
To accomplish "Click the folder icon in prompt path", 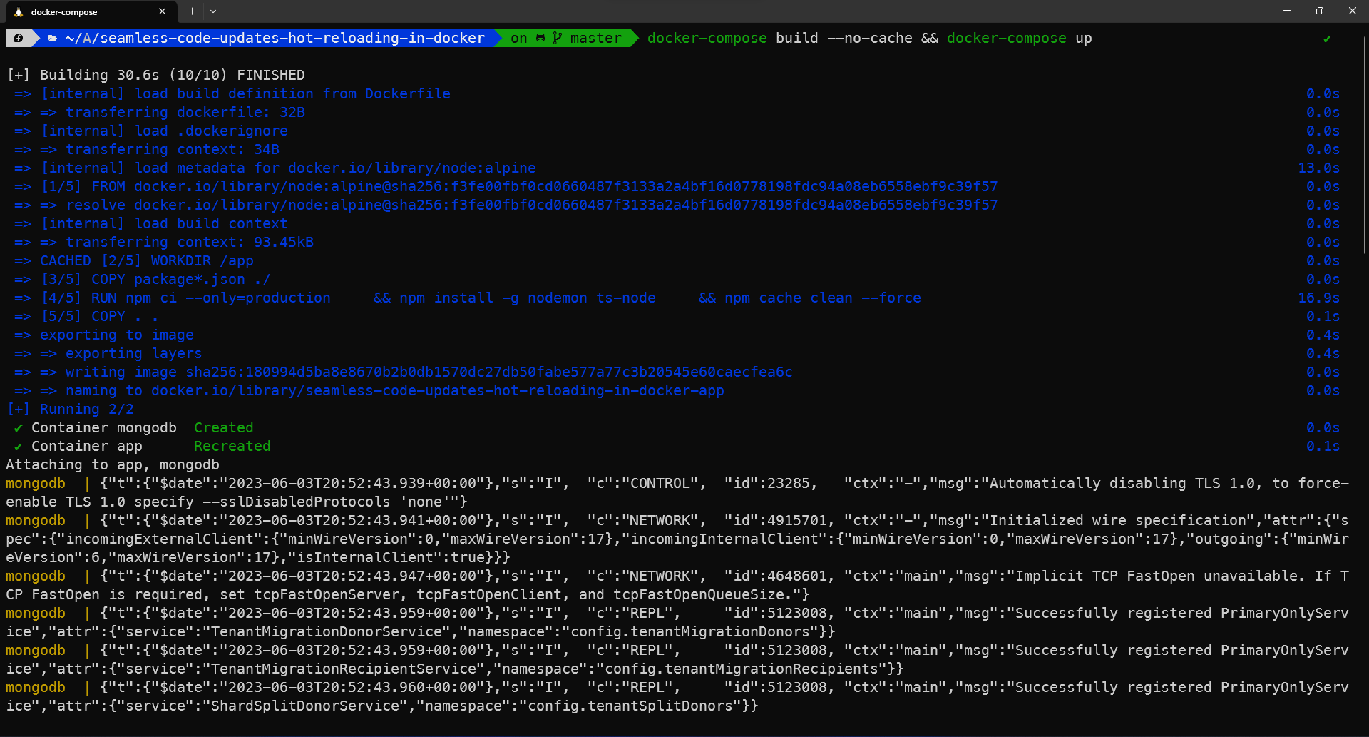I will pyautogui.click(x=53, y=39).
